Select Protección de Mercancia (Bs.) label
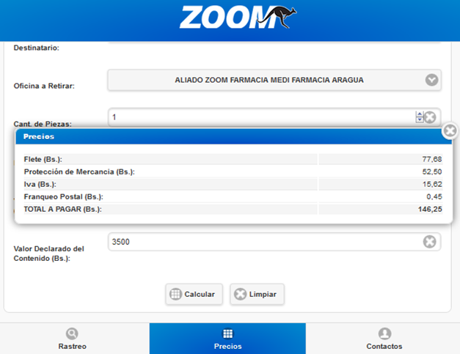Screen dimensions: 460x354 (x=79, y=172)
